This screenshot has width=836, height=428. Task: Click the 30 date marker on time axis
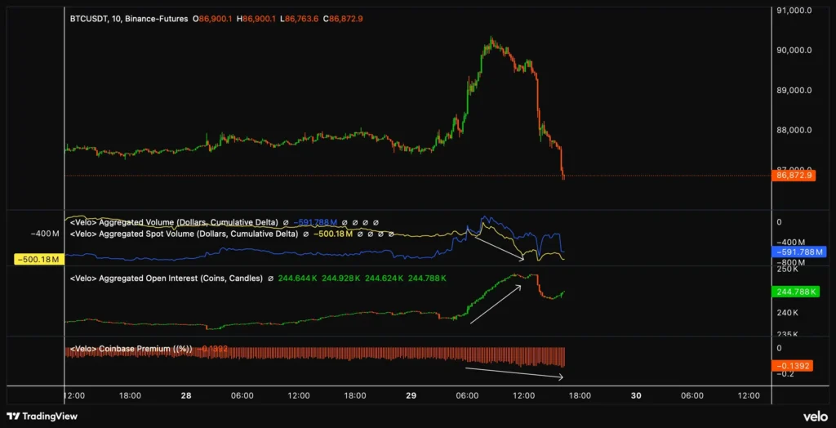pyautogui.click(x=636, y=395)
